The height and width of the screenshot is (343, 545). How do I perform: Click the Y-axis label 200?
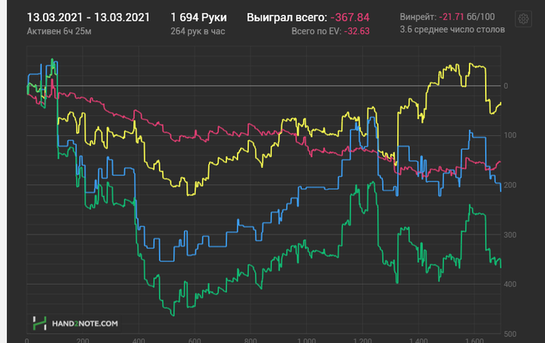click(510, 185)
